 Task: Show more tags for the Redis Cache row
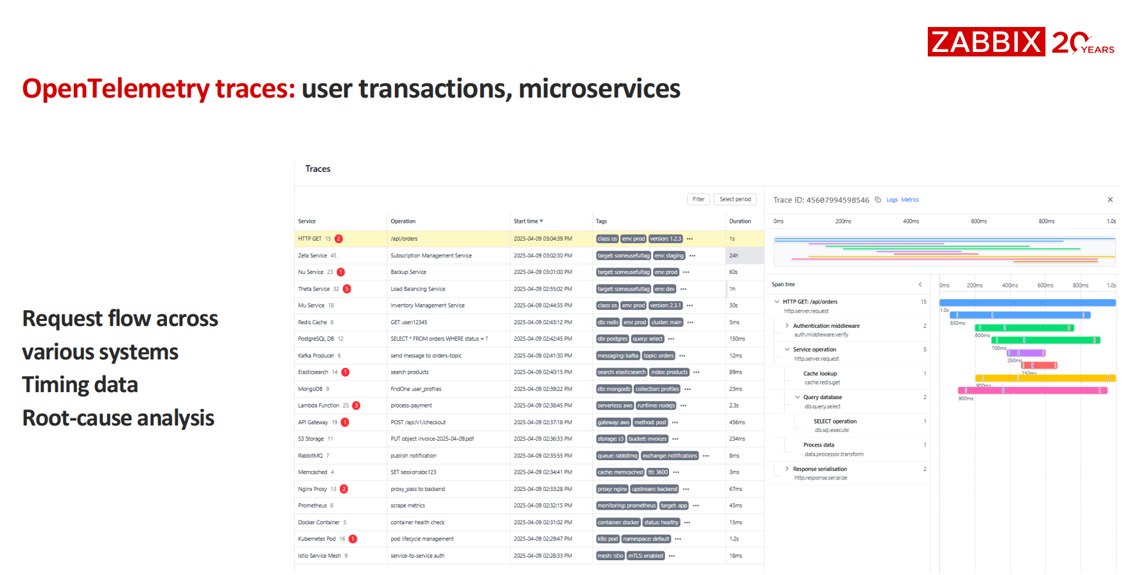coord(690,322)
